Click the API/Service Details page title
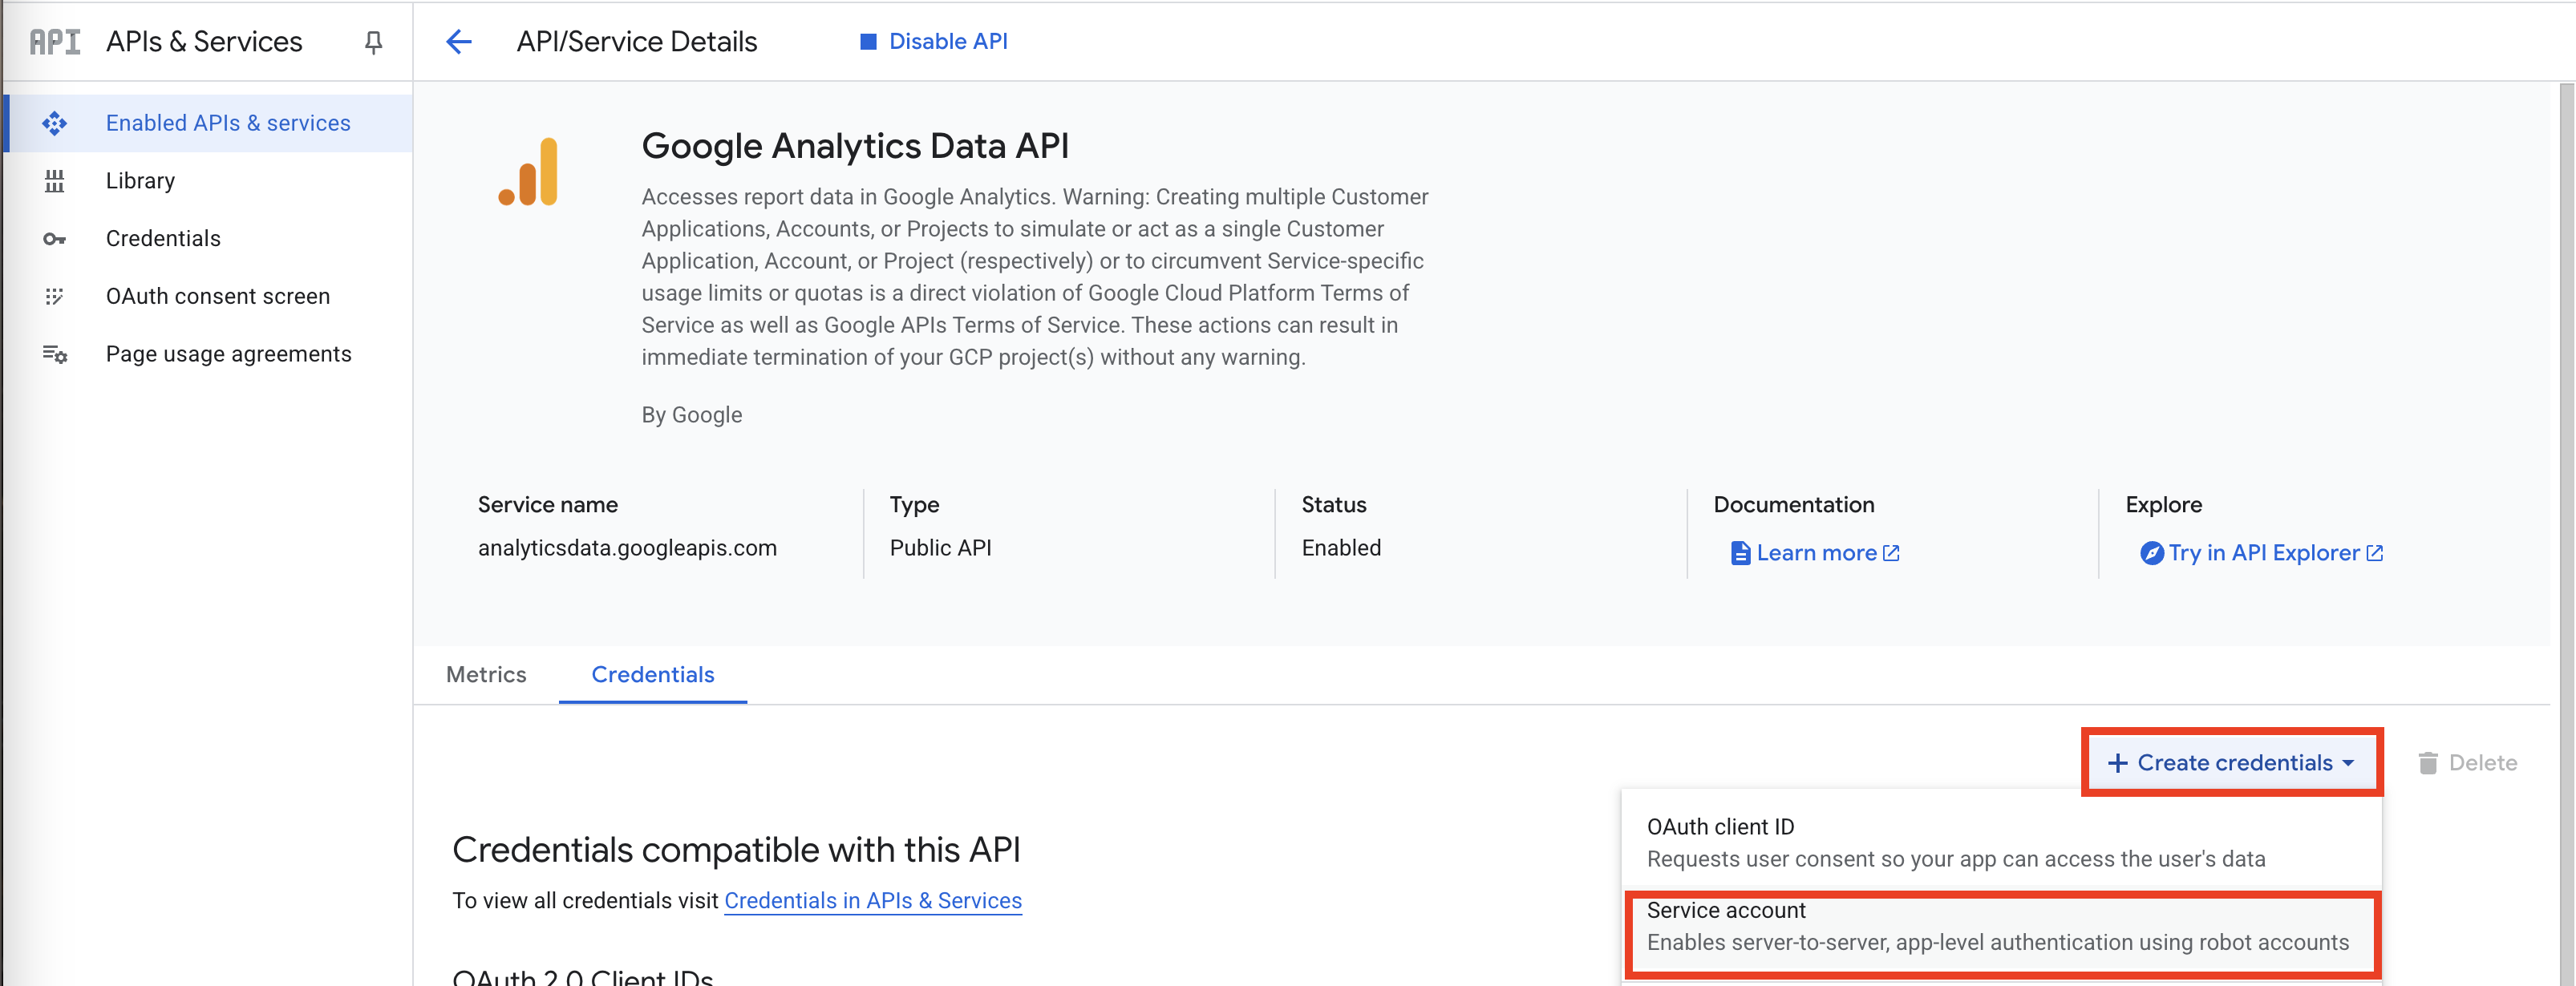Screen dimensions: 2576x986 637,42
